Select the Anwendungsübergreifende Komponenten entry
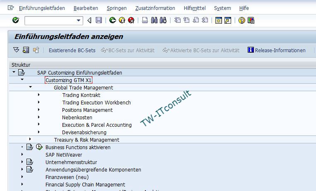The width and height of the screenshot is (316, 191). click(93, 169)
